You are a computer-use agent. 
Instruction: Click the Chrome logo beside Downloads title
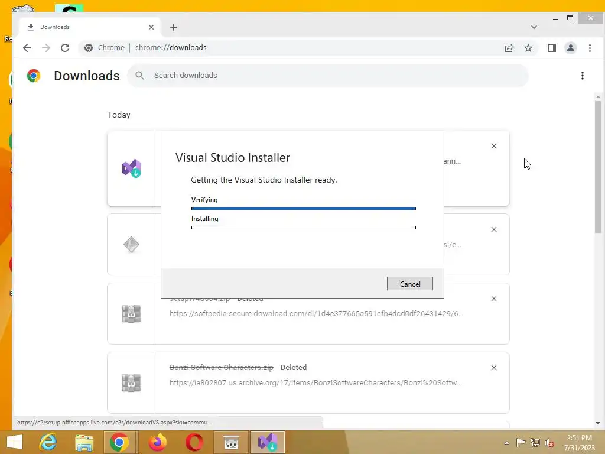pos(34,76)
